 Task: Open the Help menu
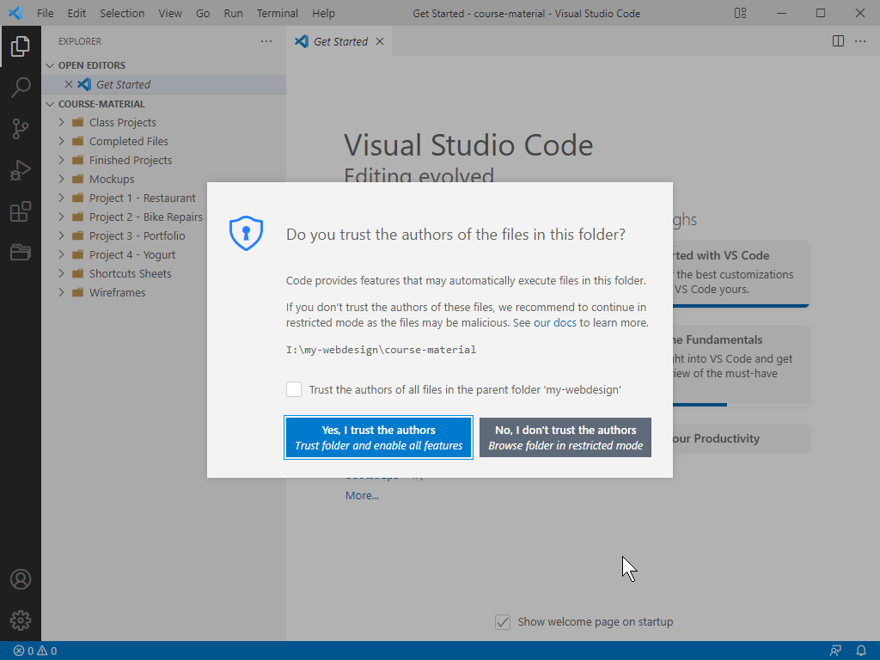[x=323, y=13]
